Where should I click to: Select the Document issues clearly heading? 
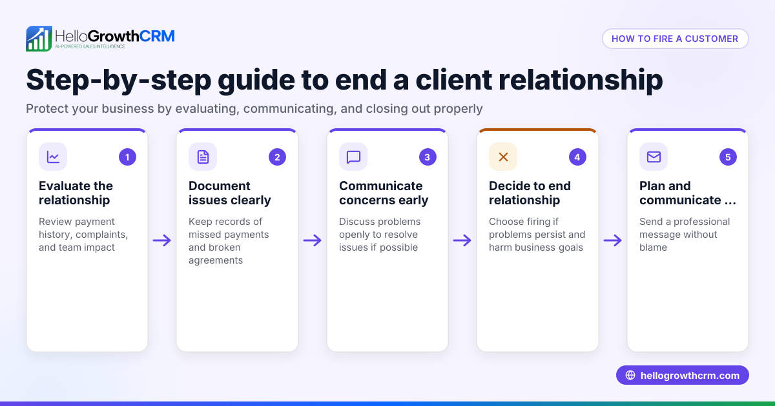pos(230,193)
